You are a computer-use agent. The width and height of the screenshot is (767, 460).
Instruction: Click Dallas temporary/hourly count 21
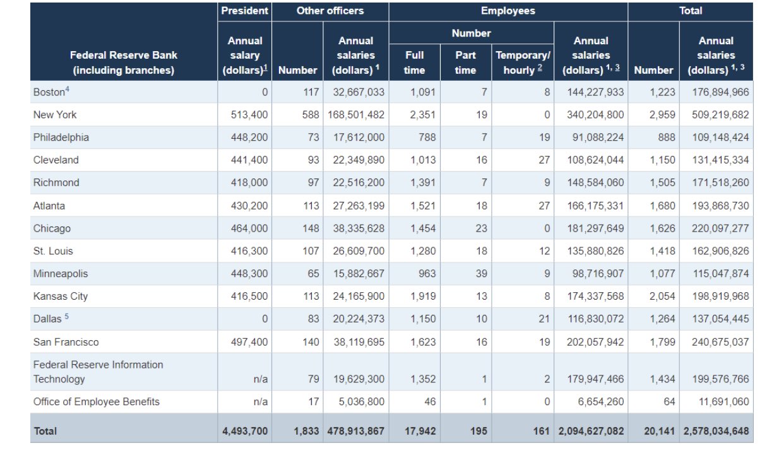point(544,319)
